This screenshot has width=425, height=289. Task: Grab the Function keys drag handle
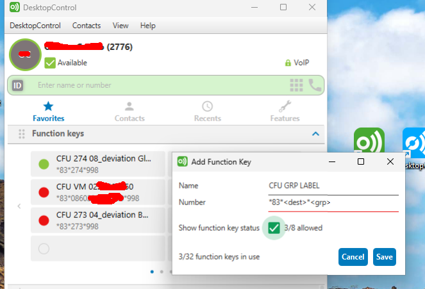click(x=22, y=134)
